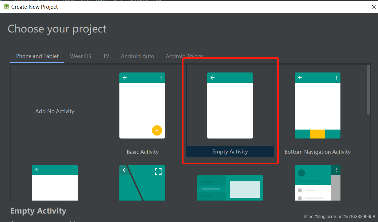Click the Bottom Navigation Activity label
Image resolution: width=378 pixels, height=222 pixels.
point(318,152)
